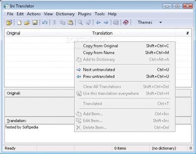The width and height of the screenshot is (196, 154).
Task: Click the 0 items status bar entry
Action: [x=120, y=148]
